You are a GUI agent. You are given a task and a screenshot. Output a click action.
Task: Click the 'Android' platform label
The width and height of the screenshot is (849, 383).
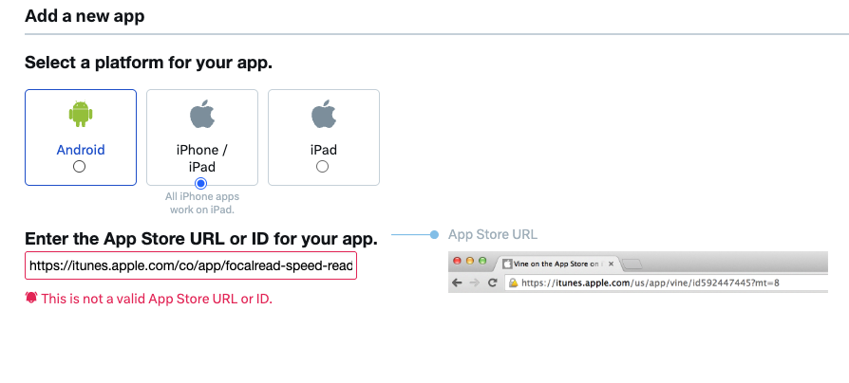point(81,150)
